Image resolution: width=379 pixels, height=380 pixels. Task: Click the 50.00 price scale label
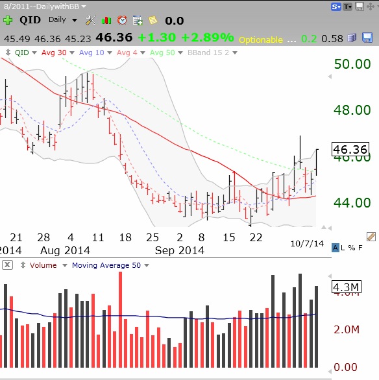point(352,64)
